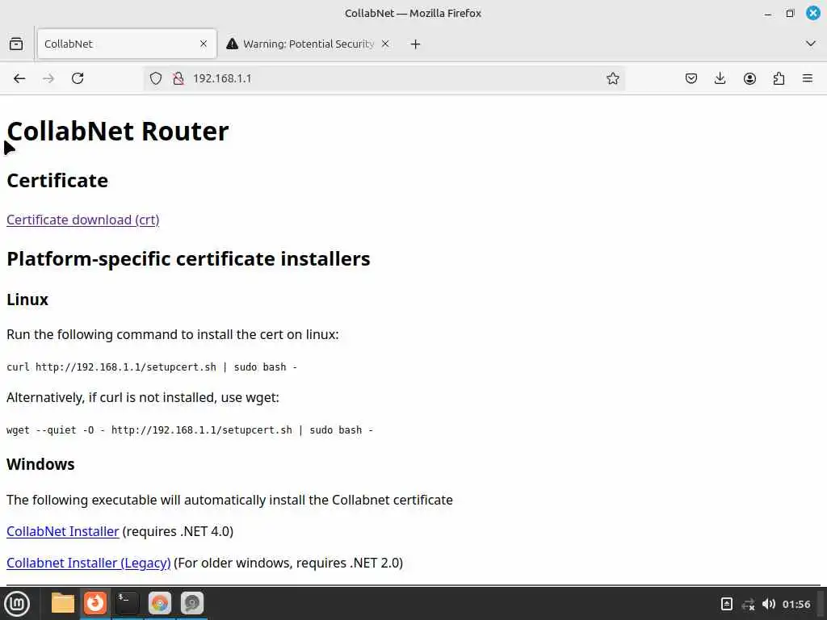
Task: Go back to the previous page
Action: (x=19, y=78)
